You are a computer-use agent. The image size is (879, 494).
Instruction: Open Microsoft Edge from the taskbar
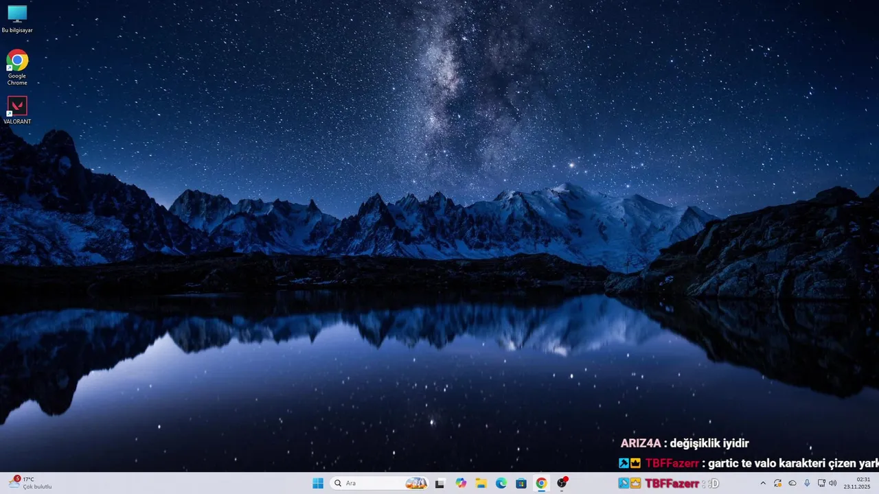501,483
